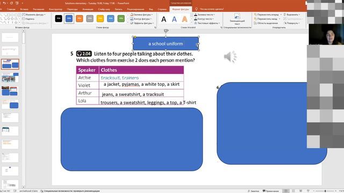344x193 pixels.
Task: Click the 2.04 audio track badge
Action: tap(84, 54)
